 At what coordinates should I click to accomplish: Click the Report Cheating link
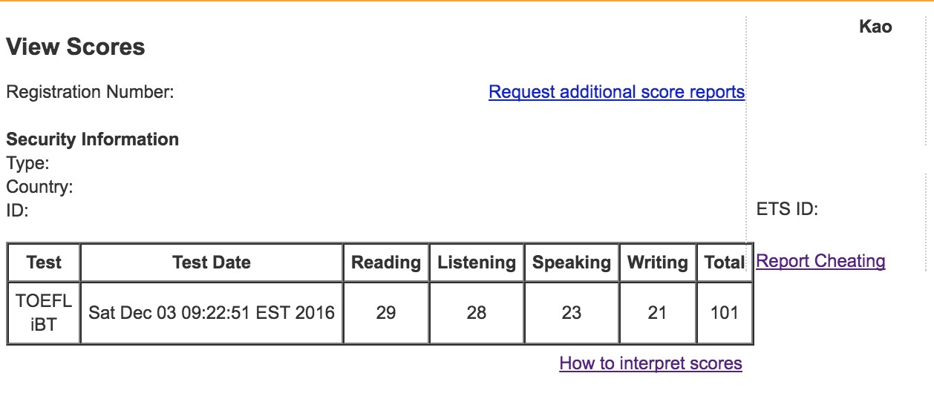[820, 261]
